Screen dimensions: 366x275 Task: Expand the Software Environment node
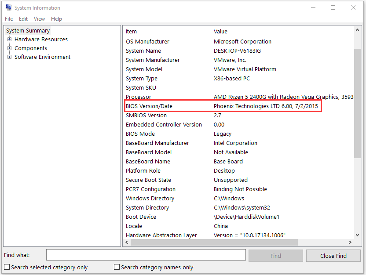(x=9, y=57)
